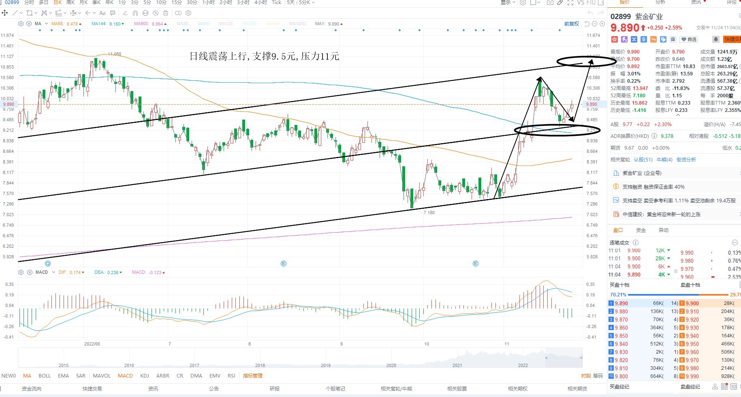Viewport: 741px width, 397px height.
Task: Enter full-screen chart mode
Action: click(570, 2)
